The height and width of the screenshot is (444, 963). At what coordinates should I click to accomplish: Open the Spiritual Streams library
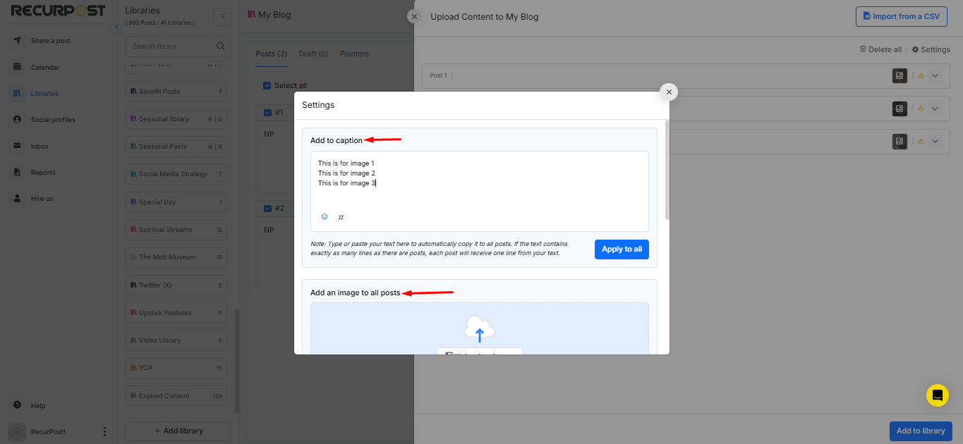tap(176, 230)
